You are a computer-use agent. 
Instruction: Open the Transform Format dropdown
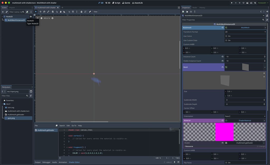pyautogui.click(x=245, y=32)
